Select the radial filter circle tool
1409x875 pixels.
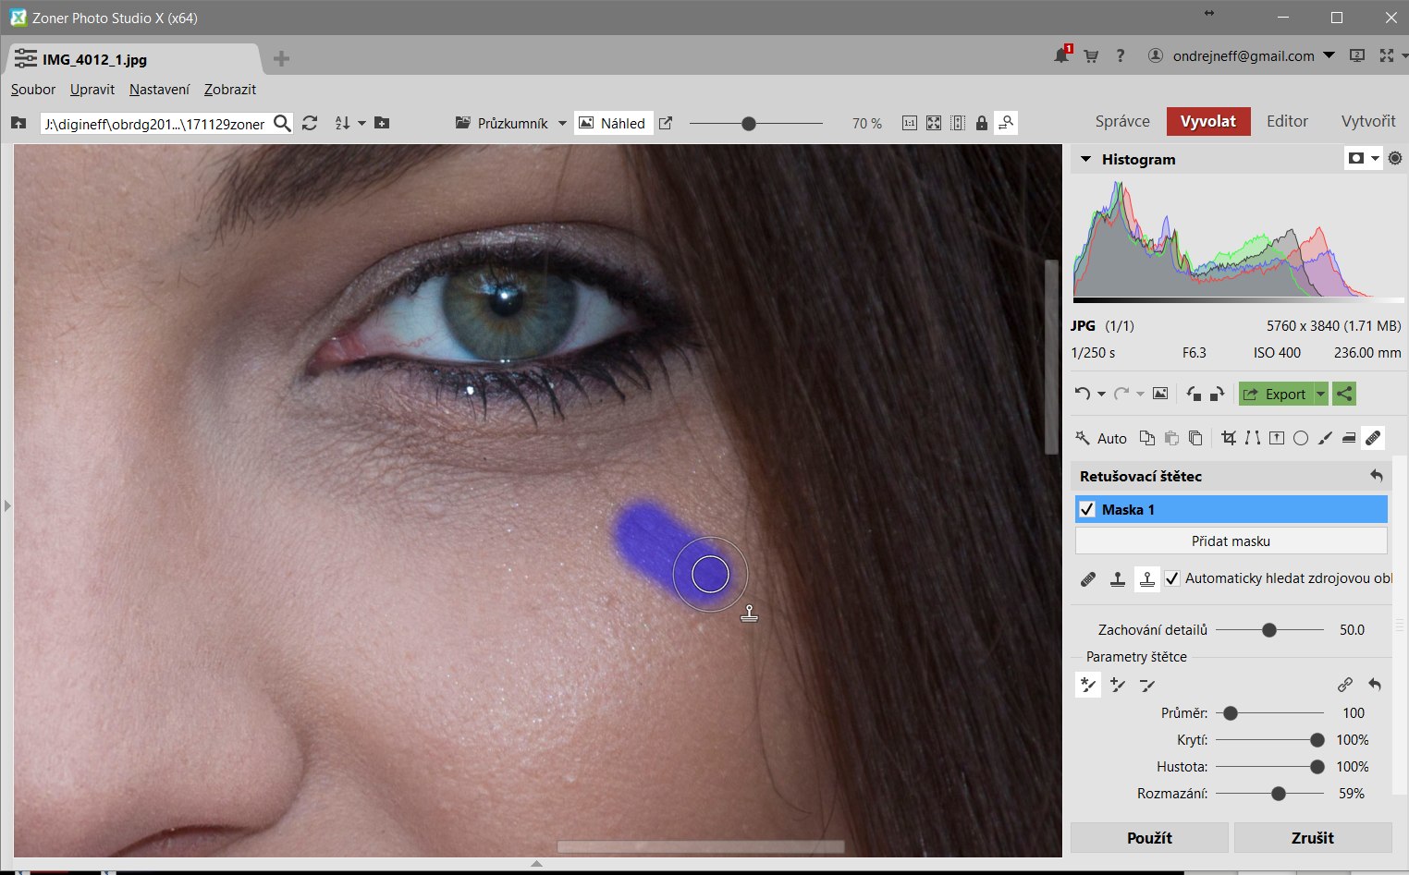click(1301, 438)
